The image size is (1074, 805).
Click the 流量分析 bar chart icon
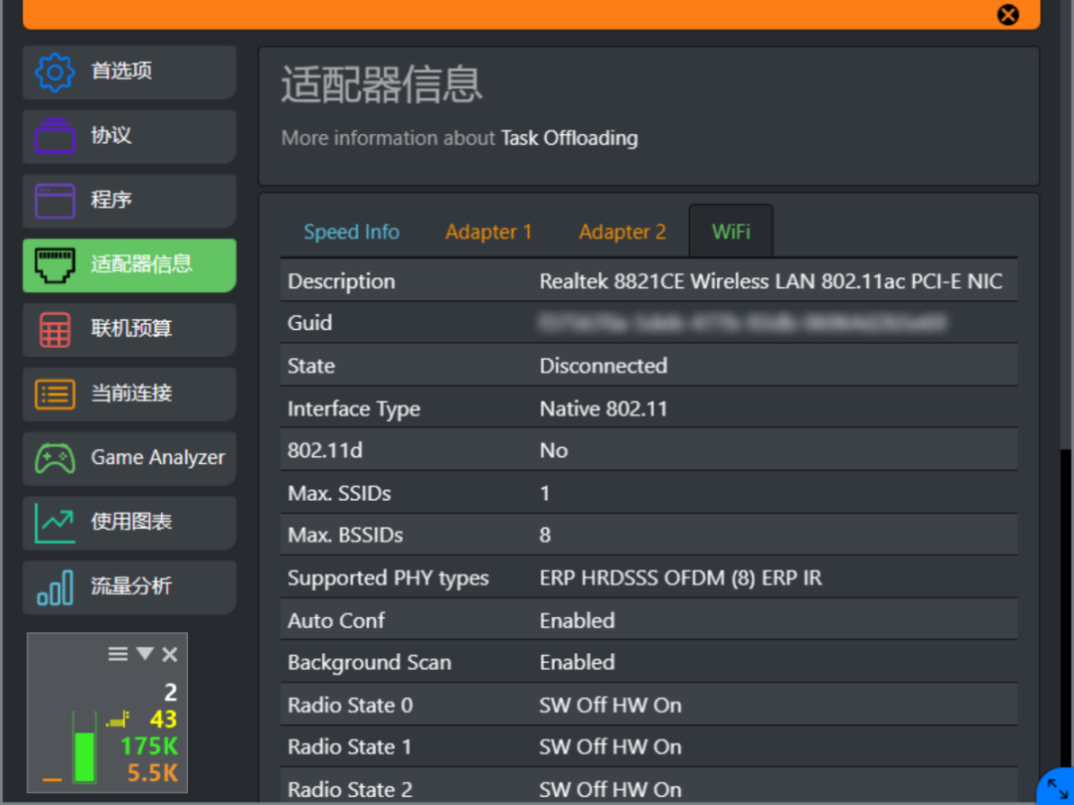[55, 588]
